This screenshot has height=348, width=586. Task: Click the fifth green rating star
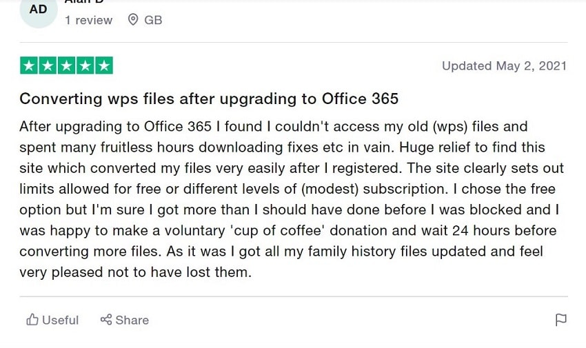pyautogui.click(x=103, y=66)
